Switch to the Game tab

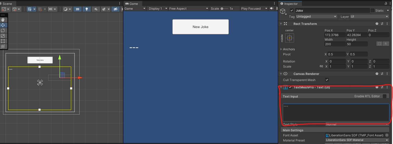click(x=132, y=4)
